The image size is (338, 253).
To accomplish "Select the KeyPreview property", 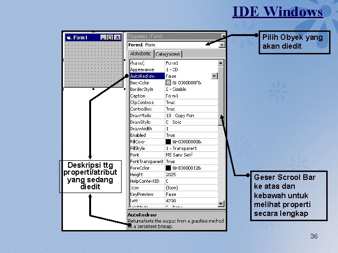I will (147, 194).
